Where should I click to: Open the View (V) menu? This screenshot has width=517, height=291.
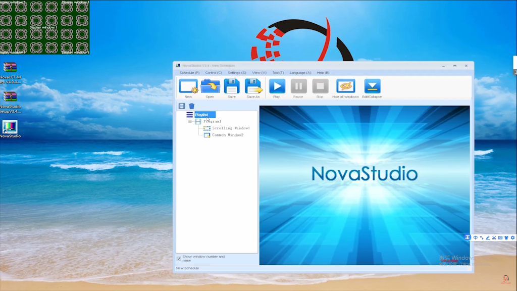click(259, 73)
